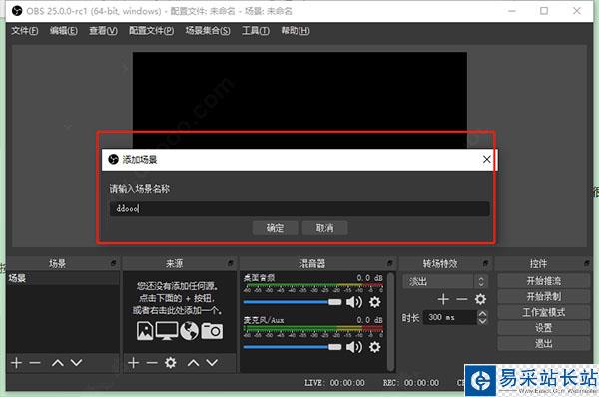This screenshot has width=599, height=397.
Task: Open 设置 settings button
Action: pyautogui.click(x=544, y=328)
